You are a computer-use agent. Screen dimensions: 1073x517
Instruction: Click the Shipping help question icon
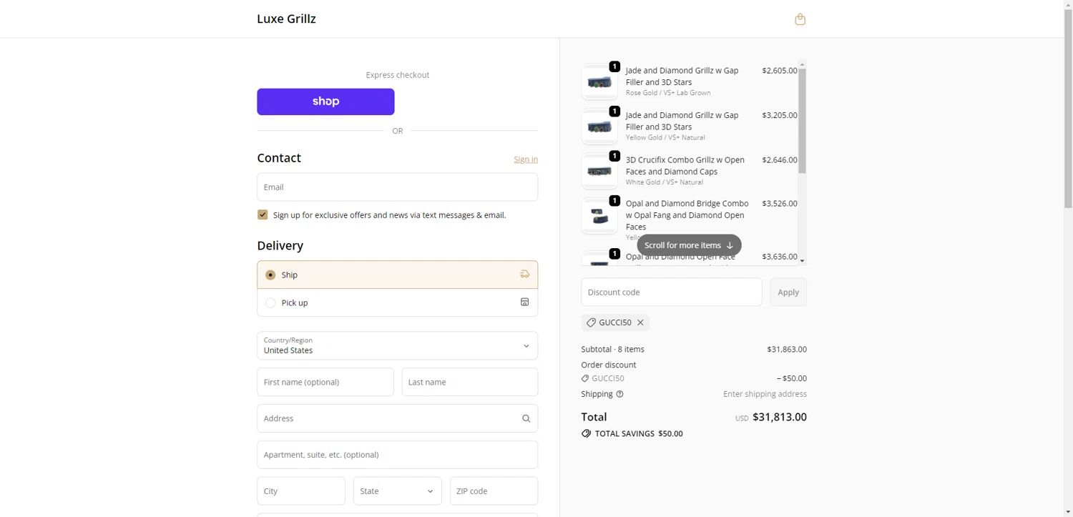[619, 394]
